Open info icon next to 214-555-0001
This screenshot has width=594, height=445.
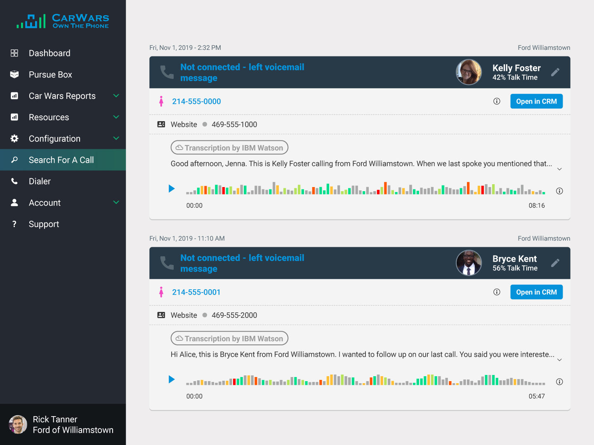pos(497,292)
